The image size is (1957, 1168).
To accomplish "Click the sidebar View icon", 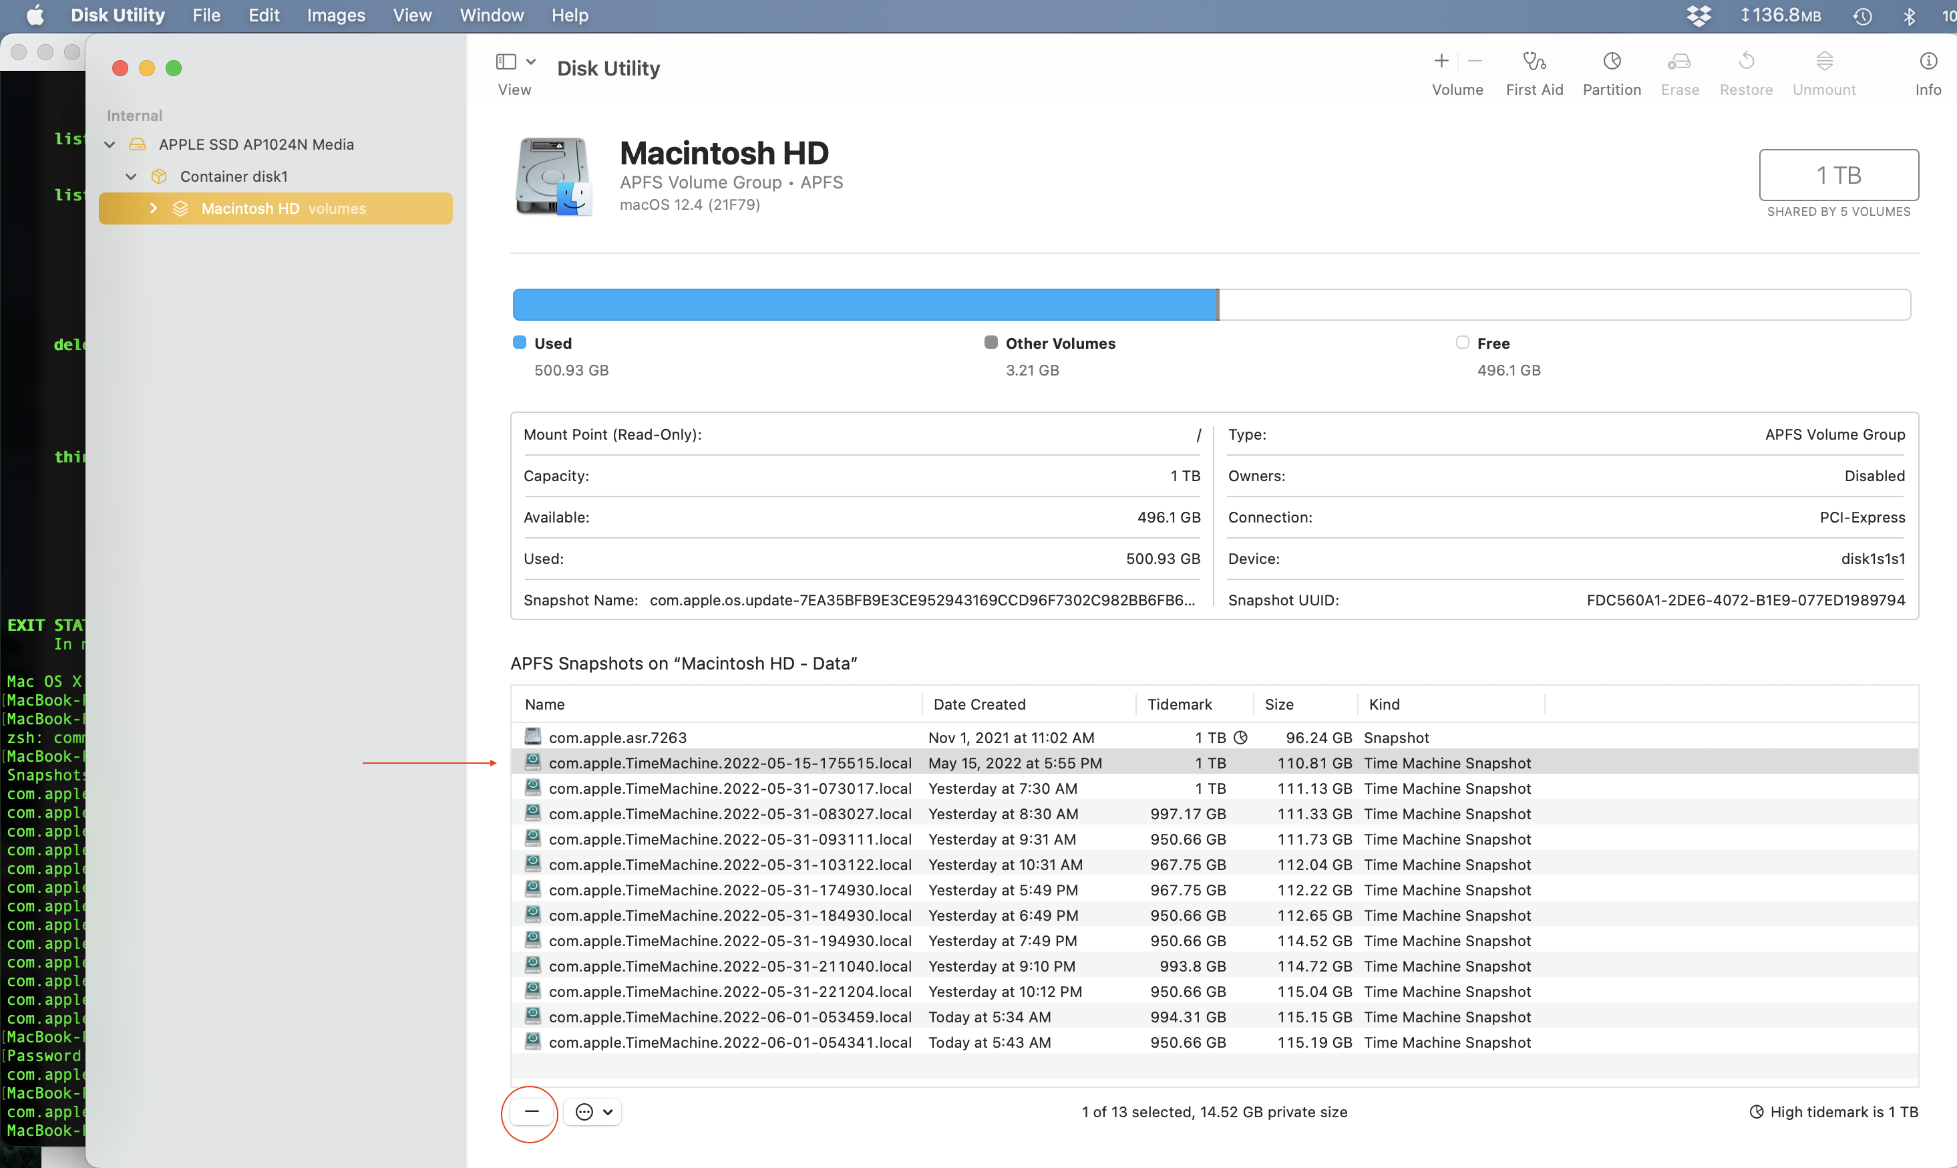I will click(x=506, y=61).
